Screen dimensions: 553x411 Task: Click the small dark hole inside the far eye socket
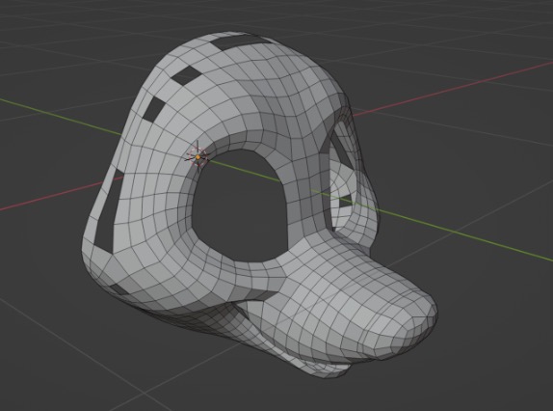point(345,202)
